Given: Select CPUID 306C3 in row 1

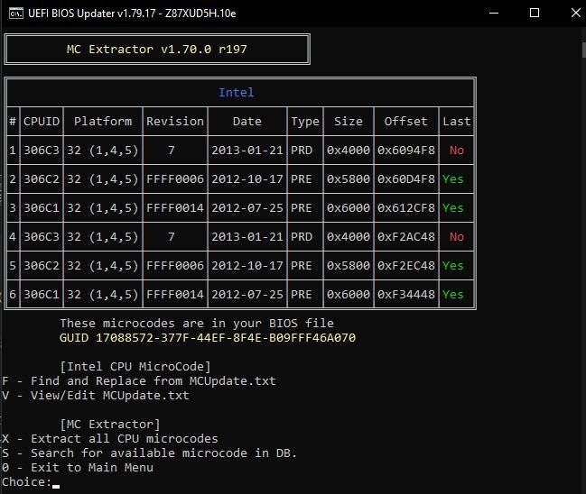Looking at the screenshot, I should point(42,151).
